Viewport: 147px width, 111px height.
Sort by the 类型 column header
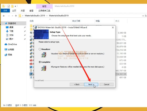tap(98, 21)
